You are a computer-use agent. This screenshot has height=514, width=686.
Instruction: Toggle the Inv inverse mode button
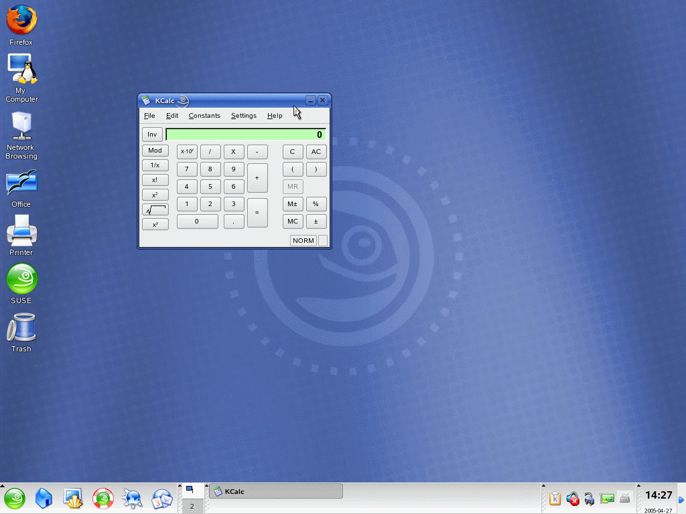(x=152, y=135)
